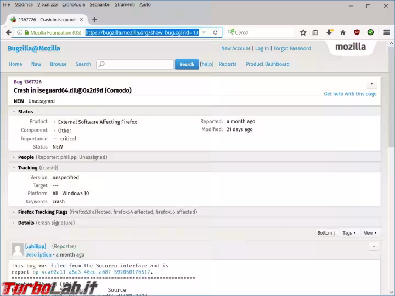
Task: Go to home page icon
Action: point(343,32)
